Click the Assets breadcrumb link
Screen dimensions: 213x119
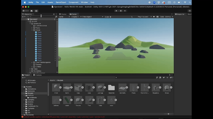coord(52,80)
